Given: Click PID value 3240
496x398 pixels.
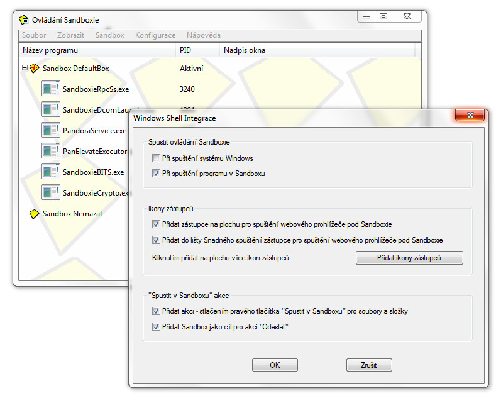Looking at the screenshot, I should (187, 89).
